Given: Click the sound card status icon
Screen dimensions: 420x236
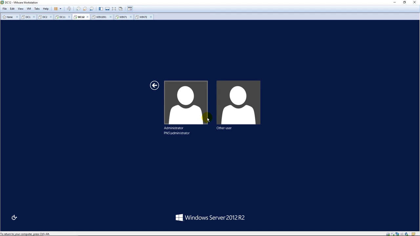Looking at the screenshot, I should 406,234.
